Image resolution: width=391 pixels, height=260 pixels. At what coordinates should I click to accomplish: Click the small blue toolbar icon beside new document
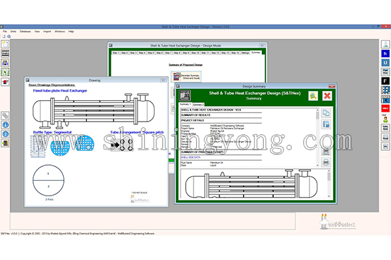point(8,36)
